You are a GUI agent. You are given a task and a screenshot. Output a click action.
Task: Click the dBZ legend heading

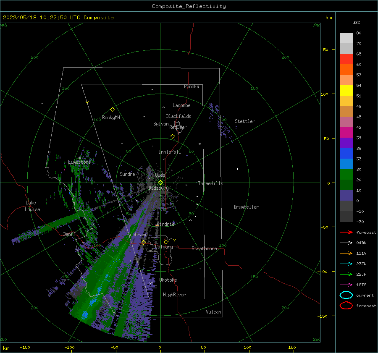pyautogui.click(x=356, y=22)
